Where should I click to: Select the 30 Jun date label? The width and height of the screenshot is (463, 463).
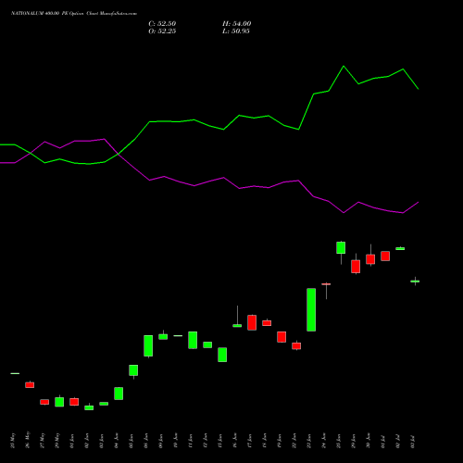coord(369,441)
